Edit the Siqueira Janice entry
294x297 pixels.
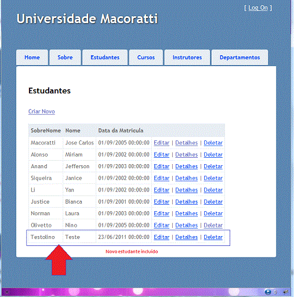tap(161, 178)
